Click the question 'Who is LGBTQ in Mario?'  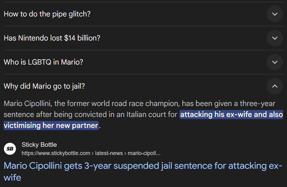click(x=43, y=62)
